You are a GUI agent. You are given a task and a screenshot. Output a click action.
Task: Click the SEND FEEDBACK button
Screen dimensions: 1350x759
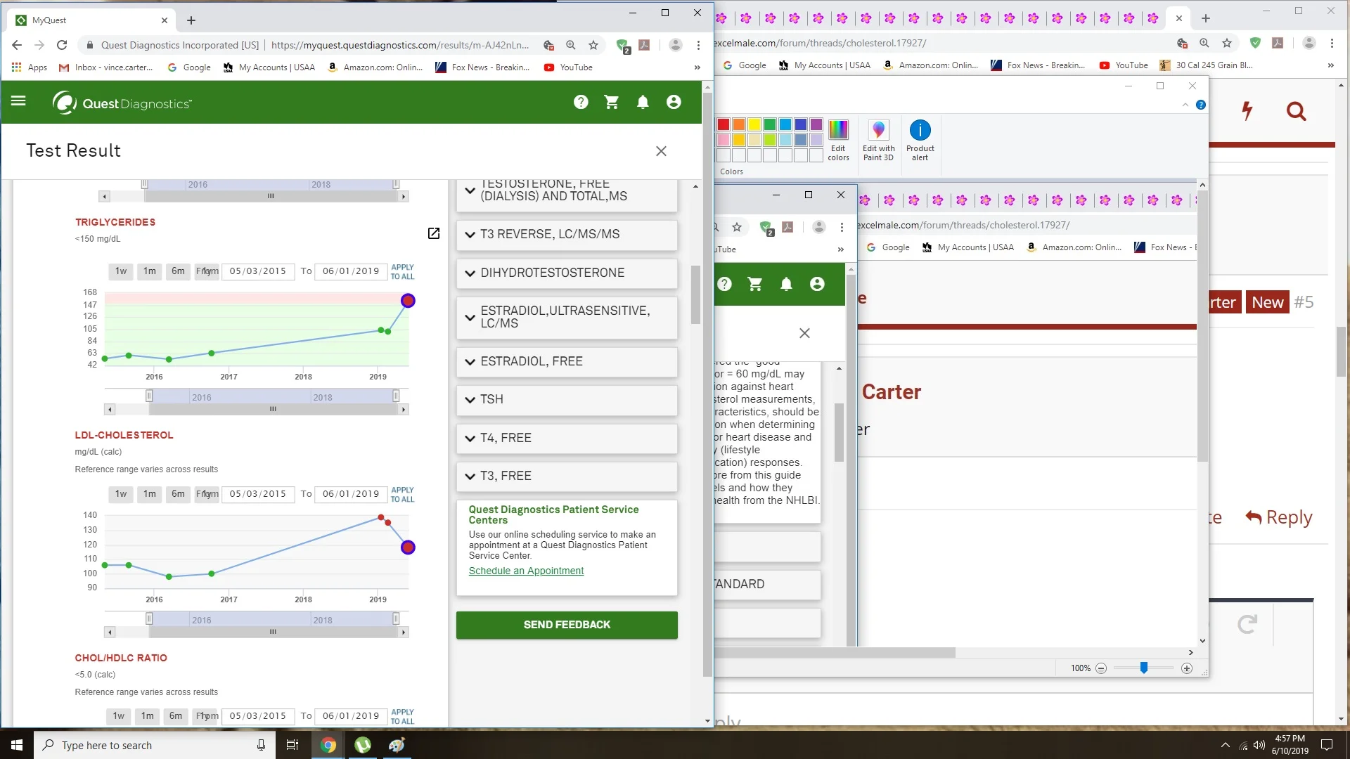[567, 625]
